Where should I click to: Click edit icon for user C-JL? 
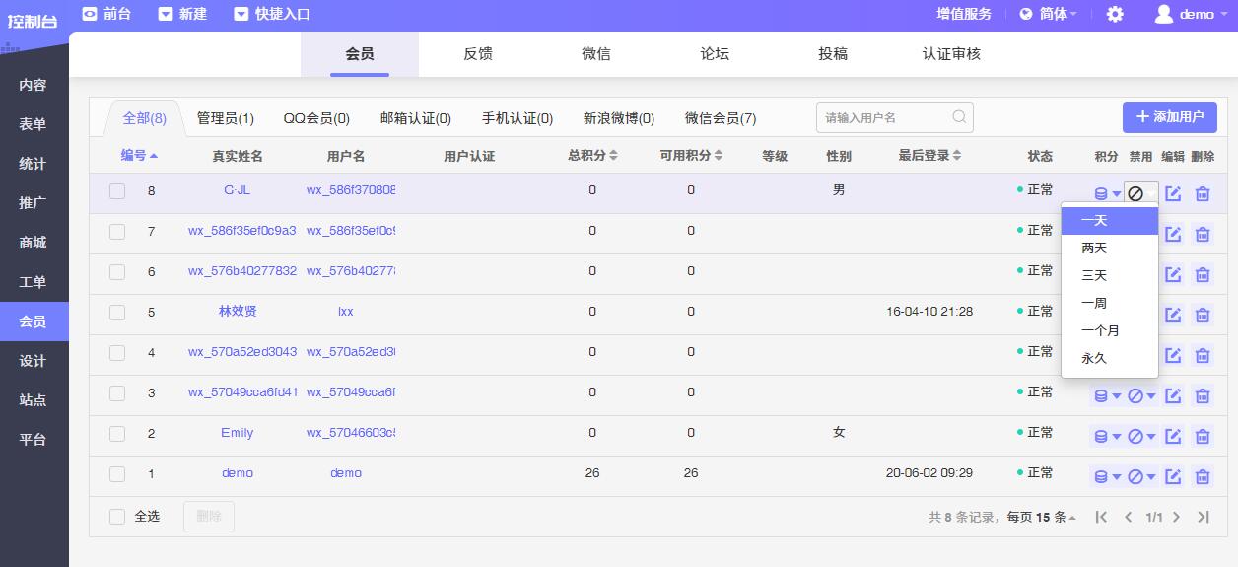[1173, 193]
